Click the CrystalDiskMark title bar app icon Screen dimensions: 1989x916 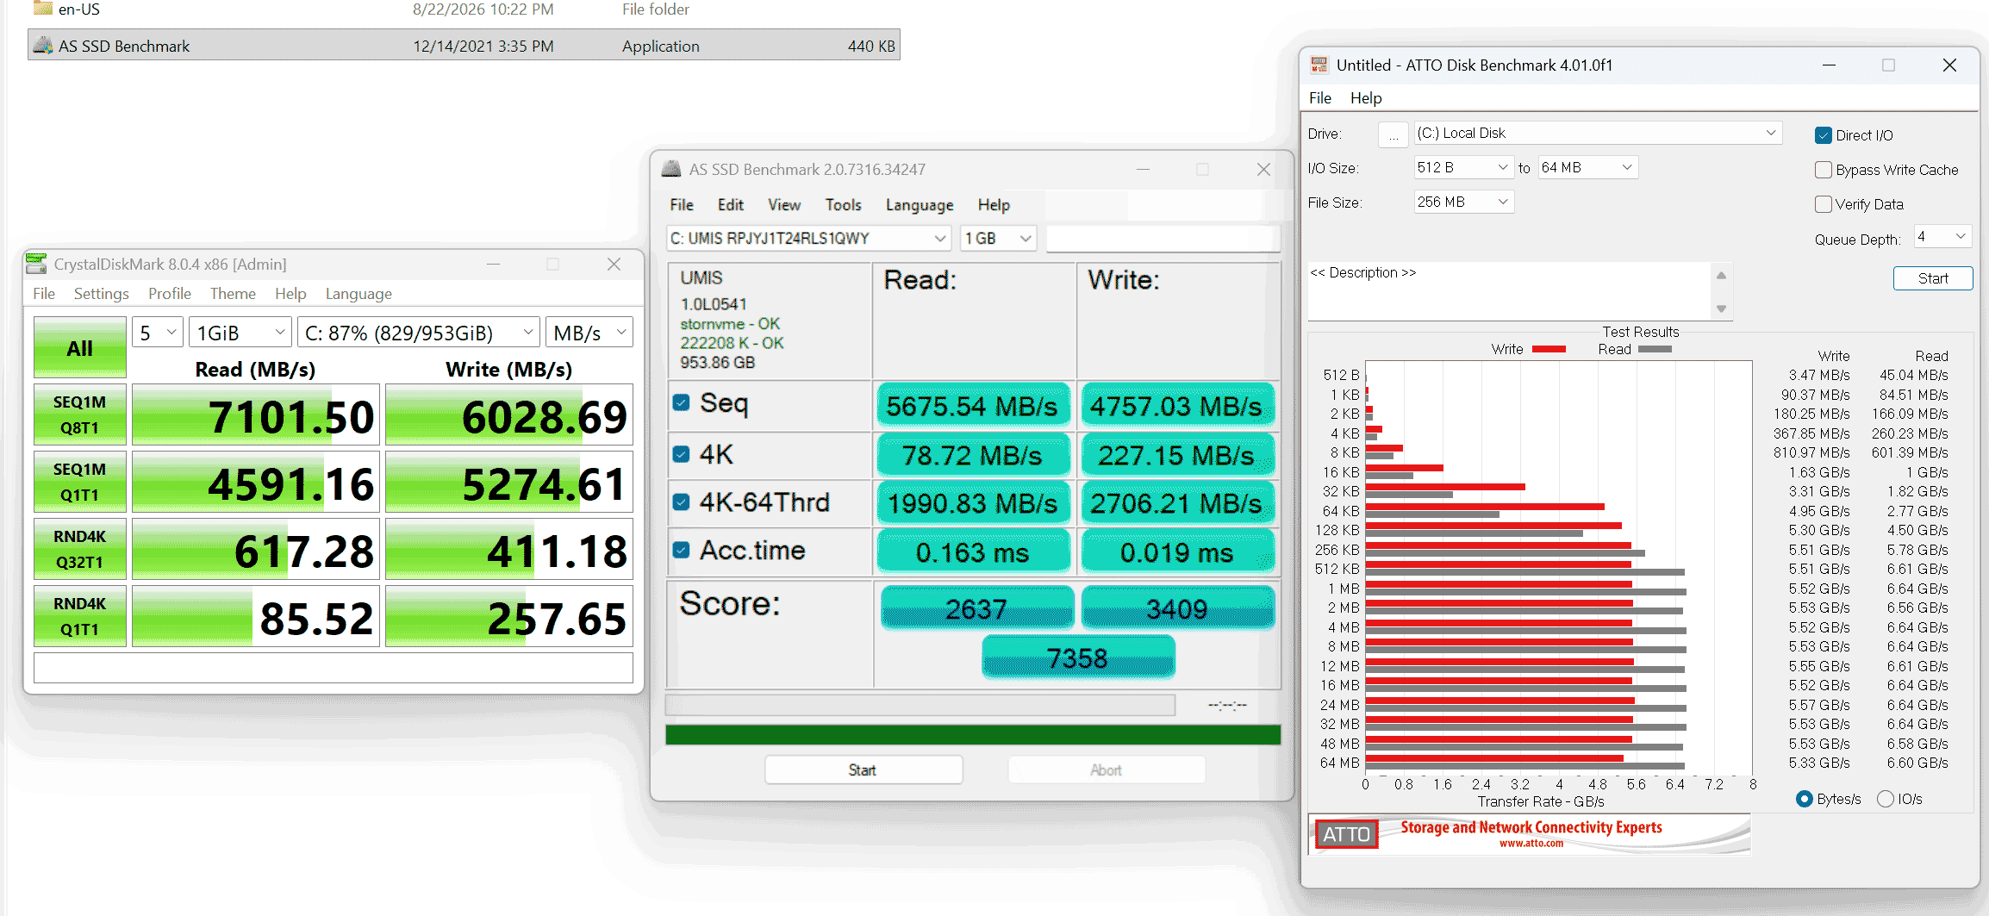pyautogui.click(x=36, y=264)
